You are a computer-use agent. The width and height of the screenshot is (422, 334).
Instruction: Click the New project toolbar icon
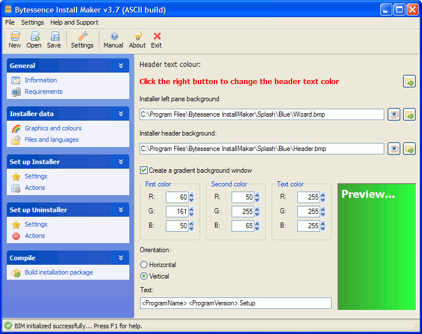[15, 36]
